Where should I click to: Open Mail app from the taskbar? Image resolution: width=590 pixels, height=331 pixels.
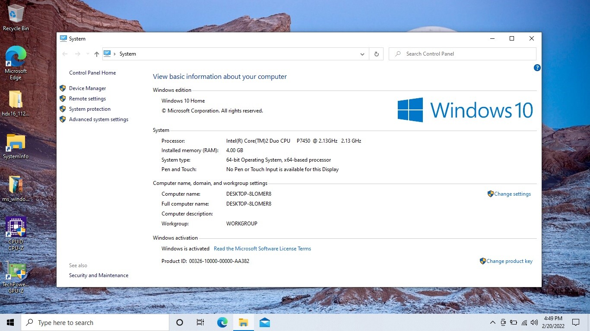[265, 322]
